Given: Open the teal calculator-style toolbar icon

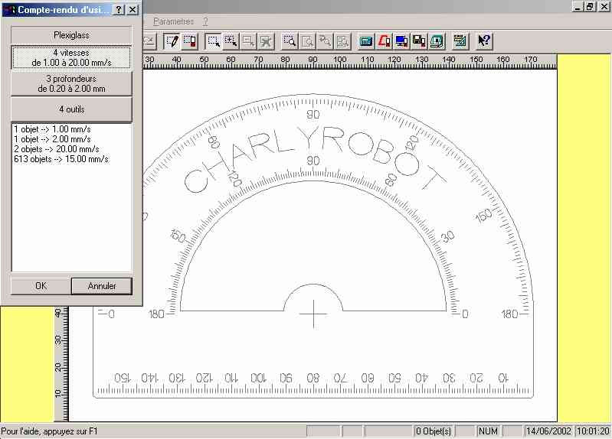Looking at the screenshot, I should click(x=366, y=41).
